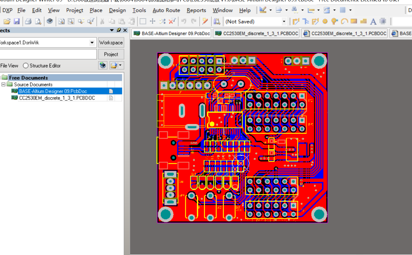The width and height of the screenshot is (412, 255).
Task: Click the Redo arrow icon
Action: coord(194,21)
